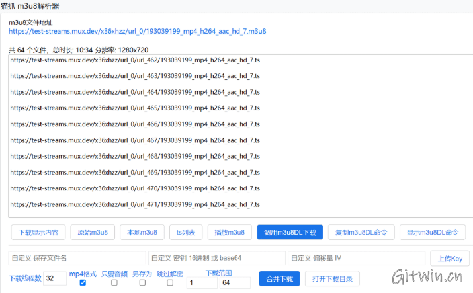Click the 下载显示内容 button
The image size is (473, 293).
click(x=38, y=232)
